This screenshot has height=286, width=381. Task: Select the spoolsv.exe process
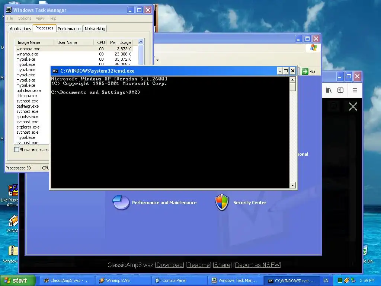pyautogui.click(x=27, y=117)
